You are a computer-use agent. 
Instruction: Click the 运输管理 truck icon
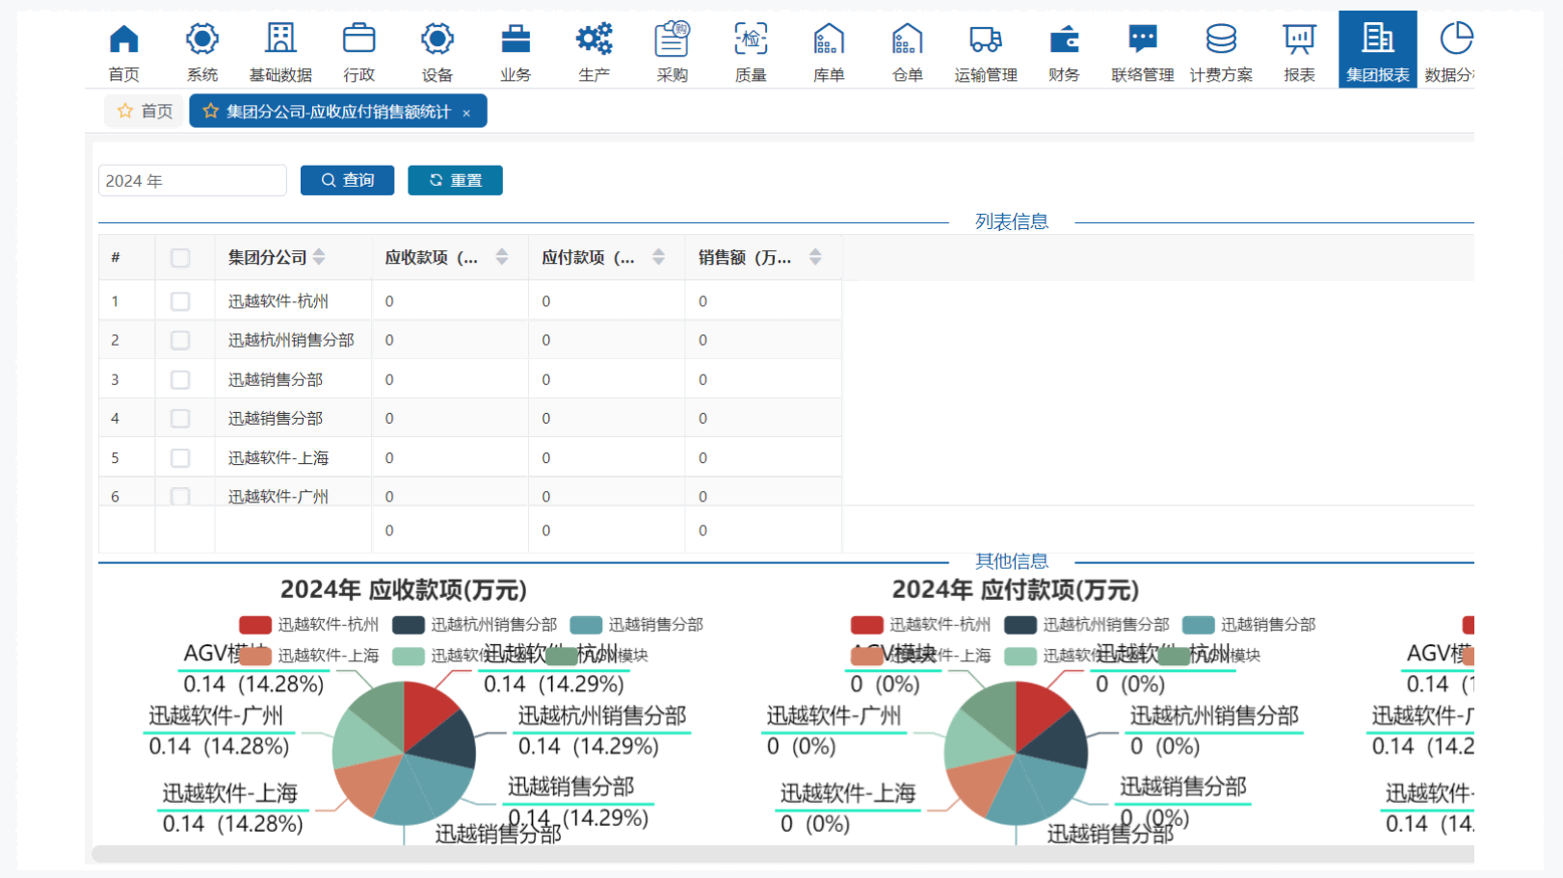point(985,39)
